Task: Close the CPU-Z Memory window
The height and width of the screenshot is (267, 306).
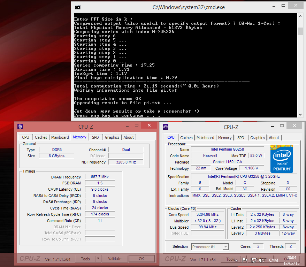Action: [149, 125]
